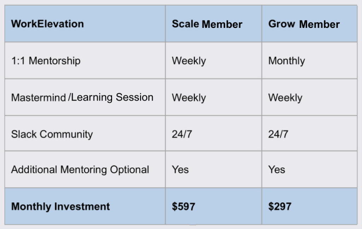Click the word Member in Scale Member
Image resolution: width=362 pixels, height=229 pixels.
222,24
